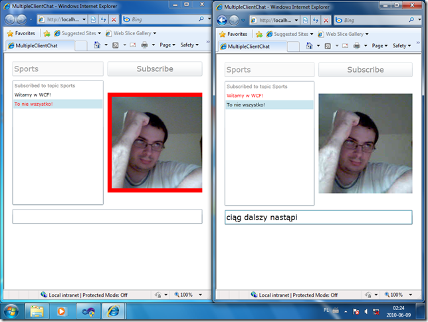Viewport: 428px width, 322px height.
Task: Click Subscribe button in right window
Action: coord(366,70)
